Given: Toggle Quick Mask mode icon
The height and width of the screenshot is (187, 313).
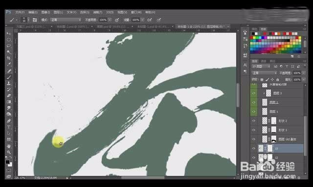Looking at the screenshot, I should [x=9, y=170].
